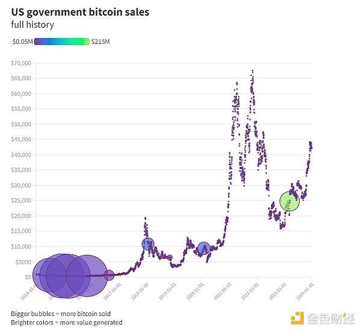Click the "Brighter colors = more value generated" note
The image size is (361, 331).
click(x=67, y=323)
